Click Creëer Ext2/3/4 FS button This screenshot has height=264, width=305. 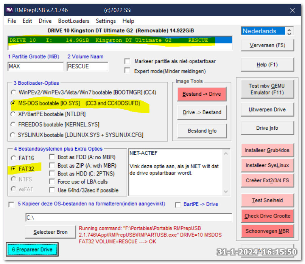267,180
